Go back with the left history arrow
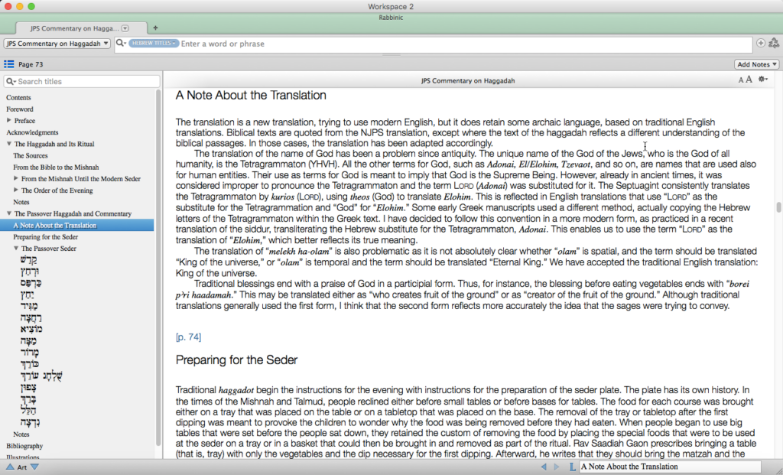783x475 pixels. tap(544, 467)
